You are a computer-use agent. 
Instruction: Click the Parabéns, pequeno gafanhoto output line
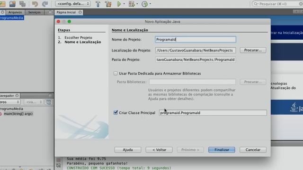(97, 163)
